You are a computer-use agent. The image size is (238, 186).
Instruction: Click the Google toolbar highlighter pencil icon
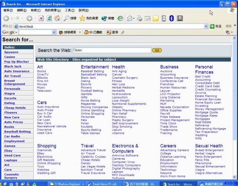pyautogui.click(x=123, y=32)
